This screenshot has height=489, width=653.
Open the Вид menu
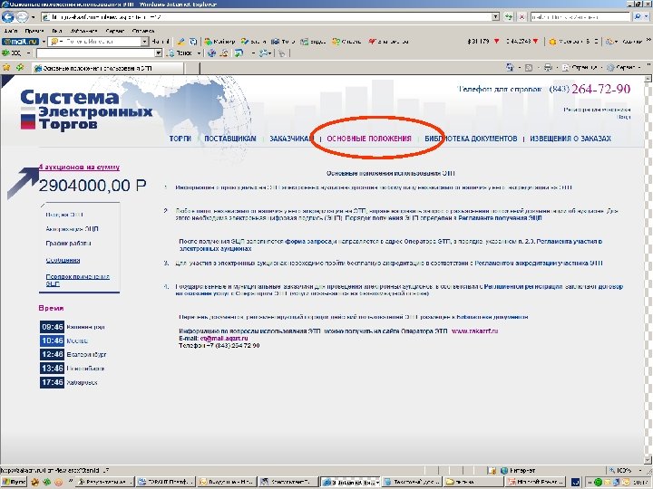pos(57,31)
